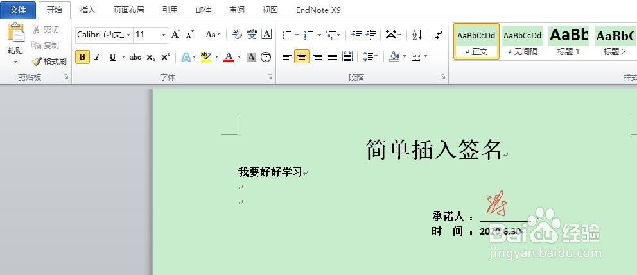Toggle bold formatting

[x=82, y=57]
